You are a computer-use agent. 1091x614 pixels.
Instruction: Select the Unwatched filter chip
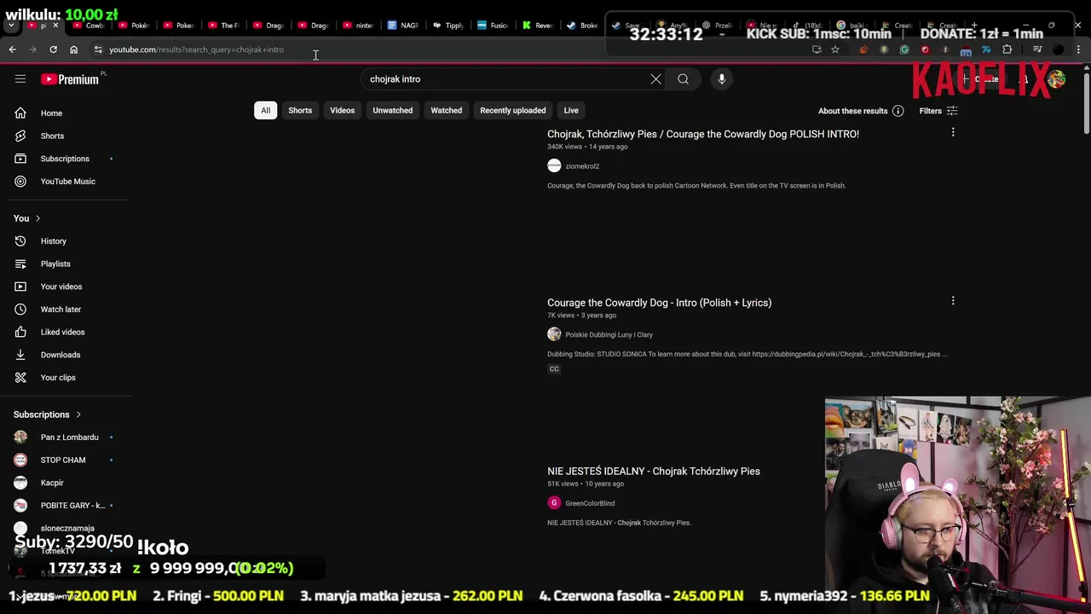[392, 110]
